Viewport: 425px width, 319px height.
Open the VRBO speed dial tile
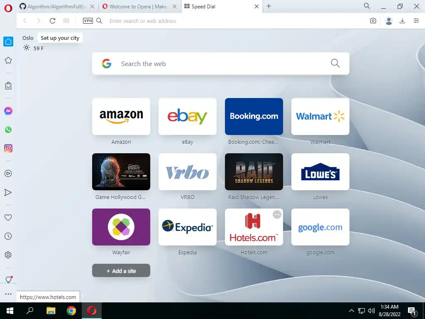click(x=188, y=172)
